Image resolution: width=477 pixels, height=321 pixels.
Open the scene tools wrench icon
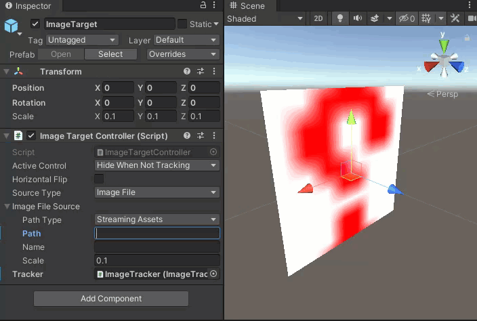point(455,19)
